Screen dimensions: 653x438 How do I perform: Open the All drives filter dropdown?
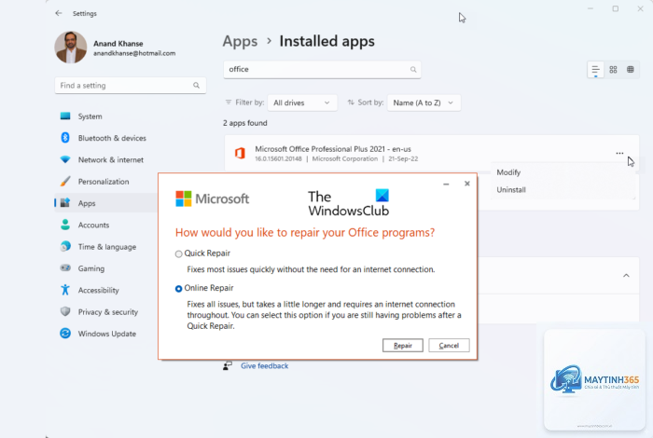point(302,103)
